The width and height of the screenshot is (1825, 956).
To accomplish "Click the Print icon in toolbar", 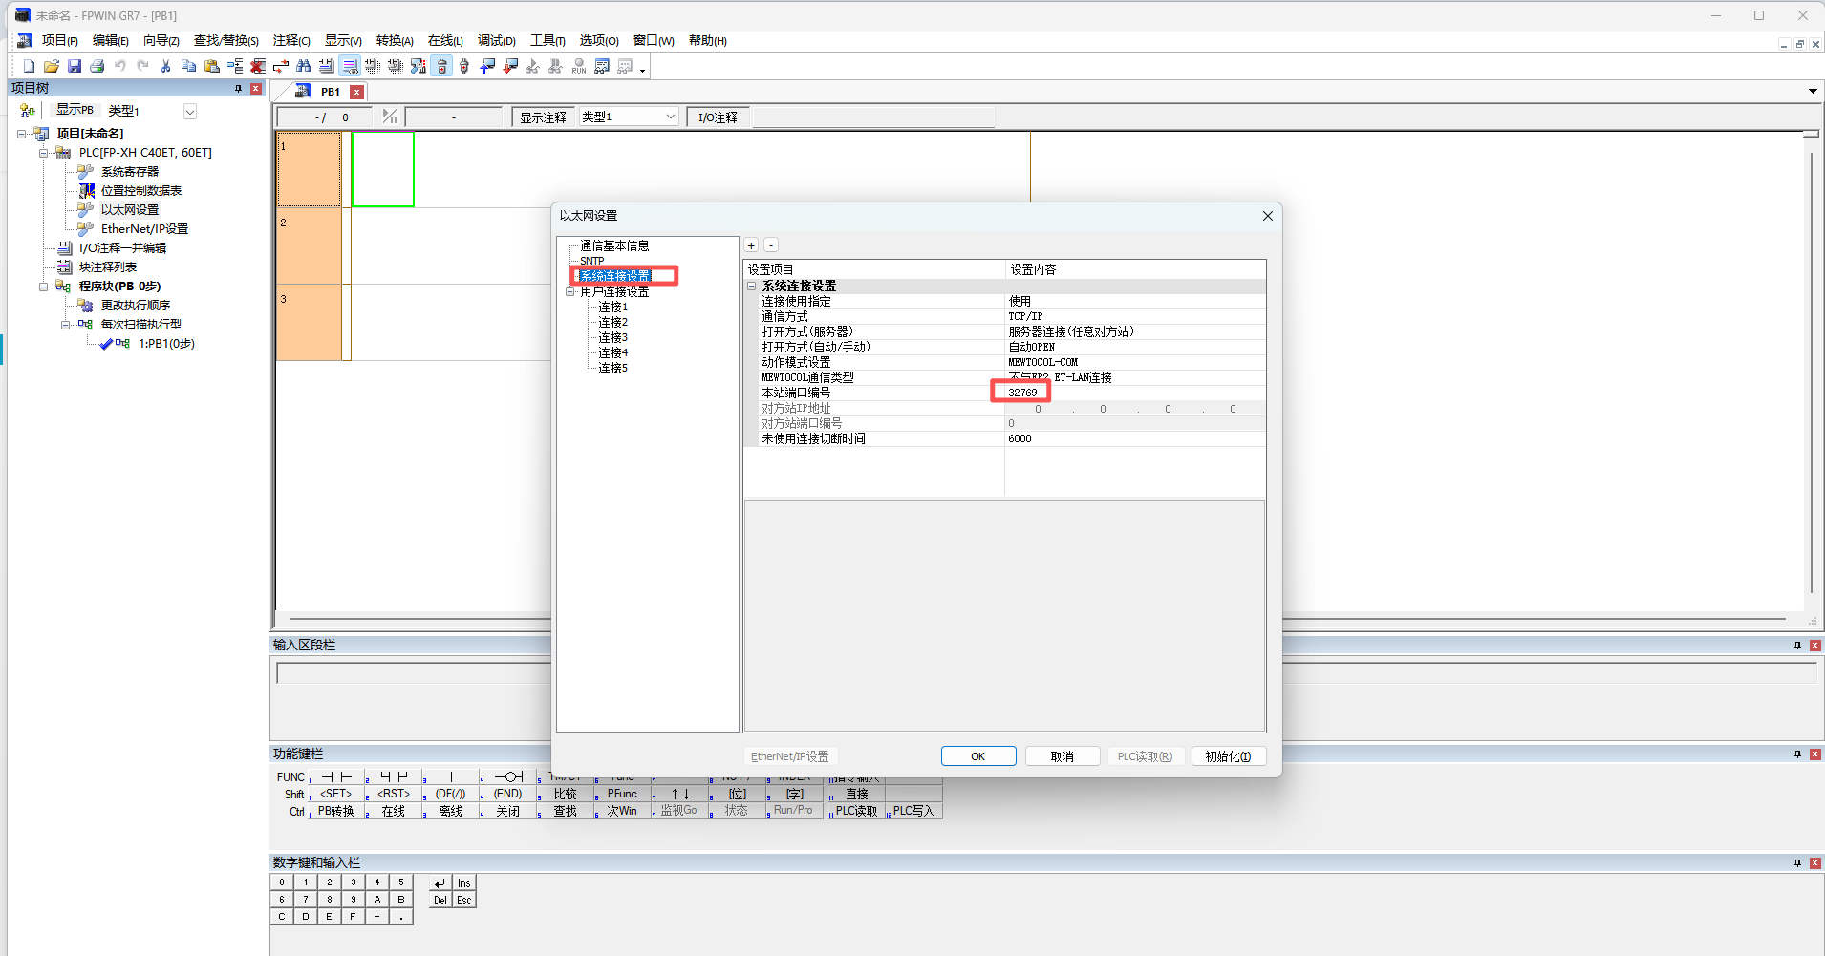I will [97, 66].
